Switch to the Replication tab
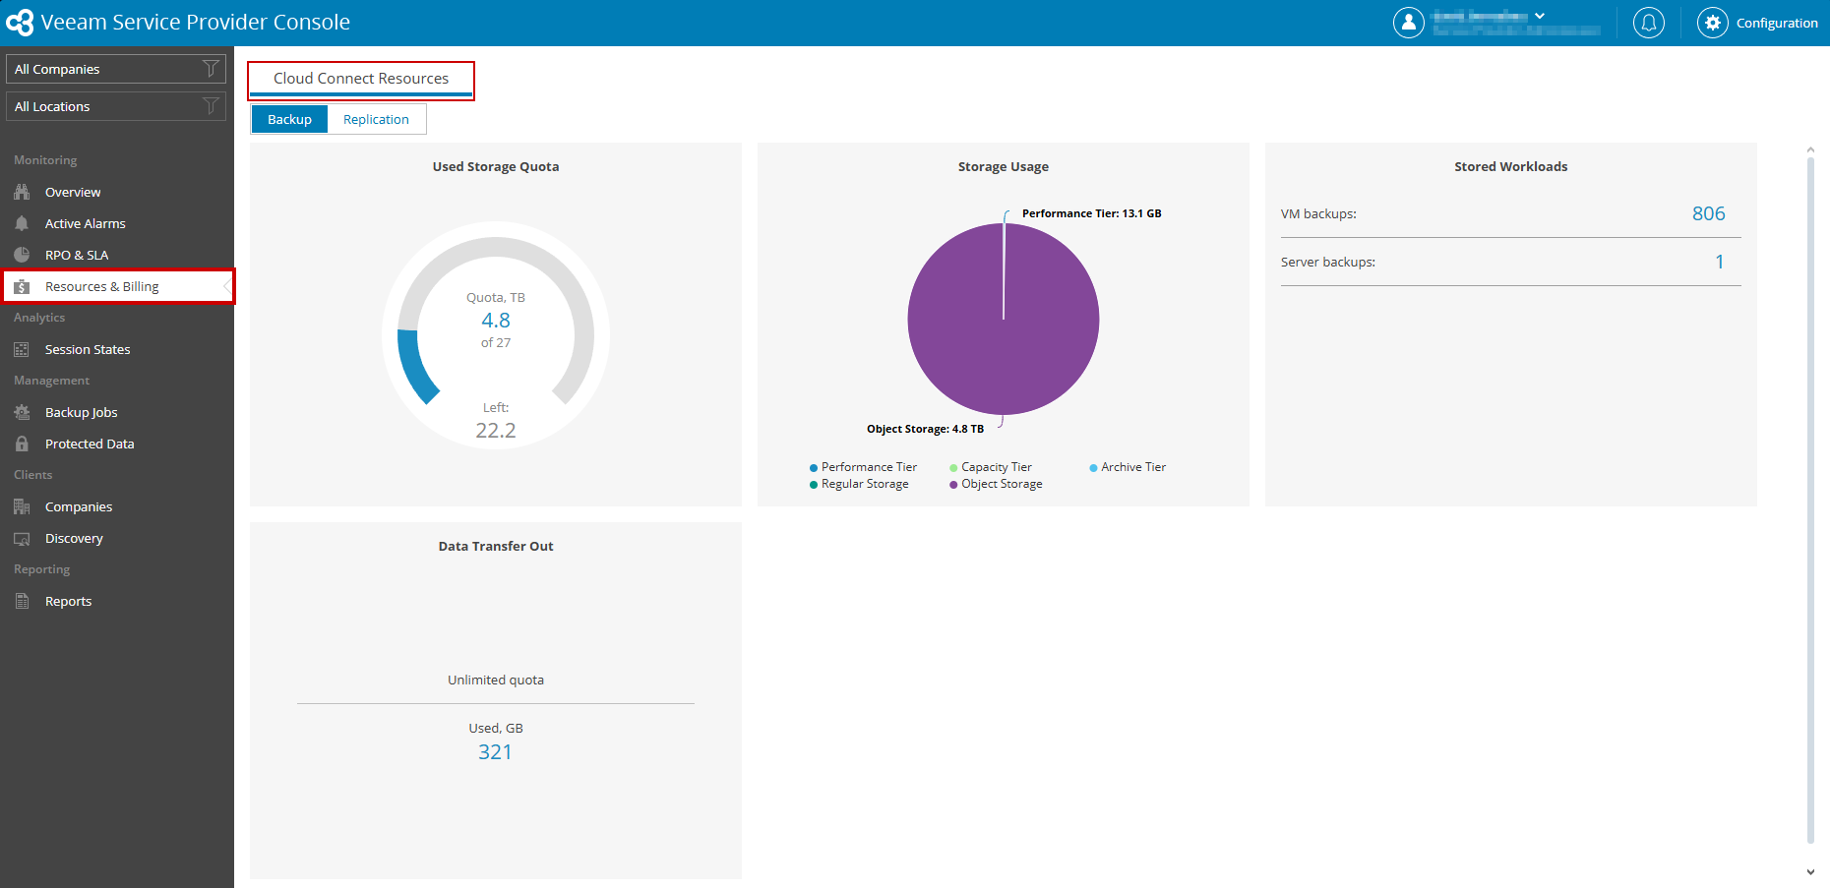1830x888 pixels. [376, 119]
